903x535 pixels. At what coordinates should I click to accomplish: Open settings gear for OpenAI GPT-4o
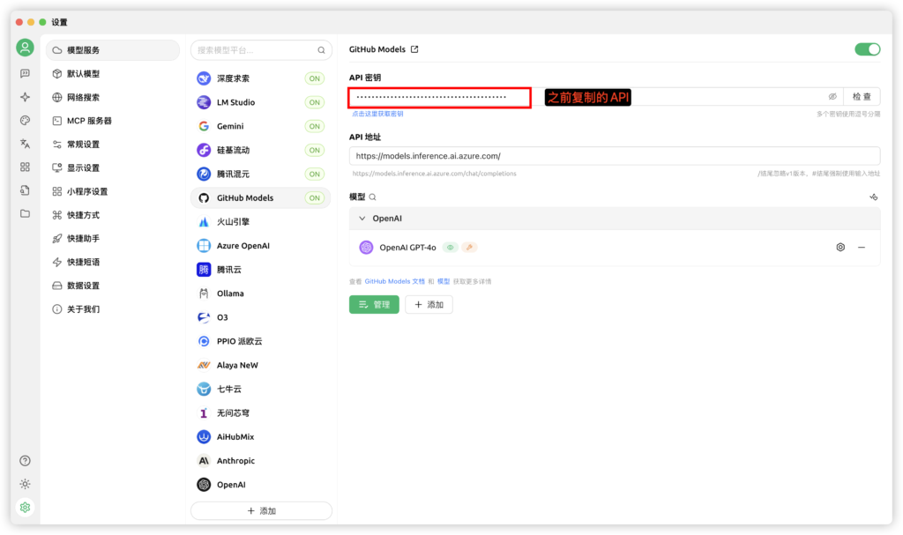[x=840, y=247]
